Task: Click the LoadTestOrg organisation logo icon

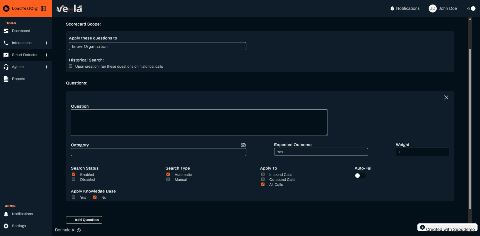Action: click(x=6, y=8)
